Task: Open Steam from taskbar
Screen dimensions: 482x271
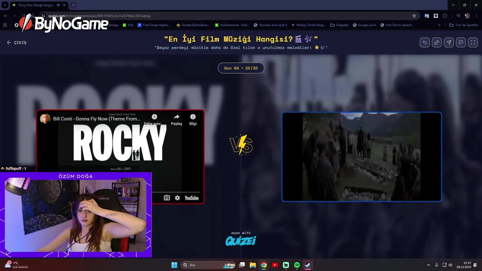Action: click(308, 265)
